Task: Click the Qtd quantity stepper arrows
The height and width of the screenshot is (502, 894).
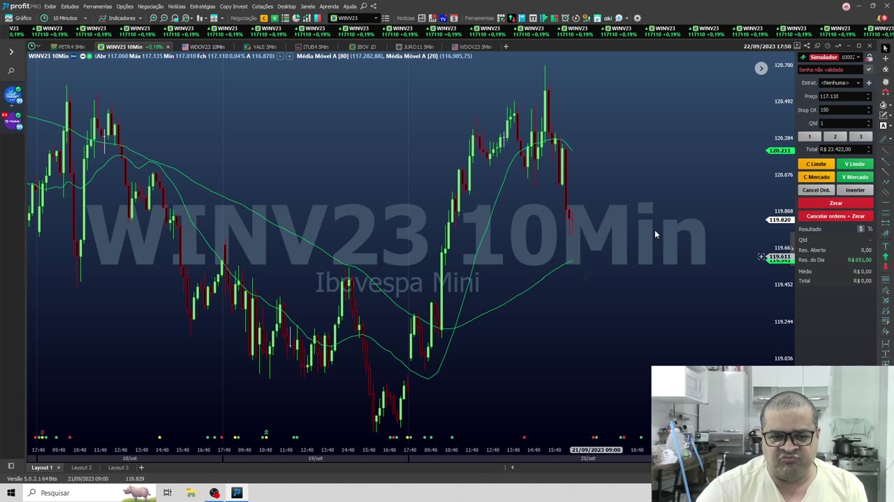Action: (868, 123)
